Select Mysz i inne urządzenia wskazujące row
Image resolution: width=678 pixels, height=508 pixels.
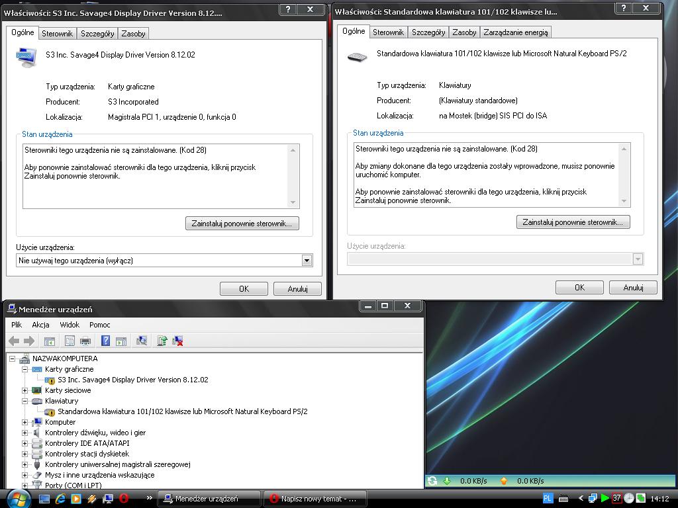(x=99, y=475)
